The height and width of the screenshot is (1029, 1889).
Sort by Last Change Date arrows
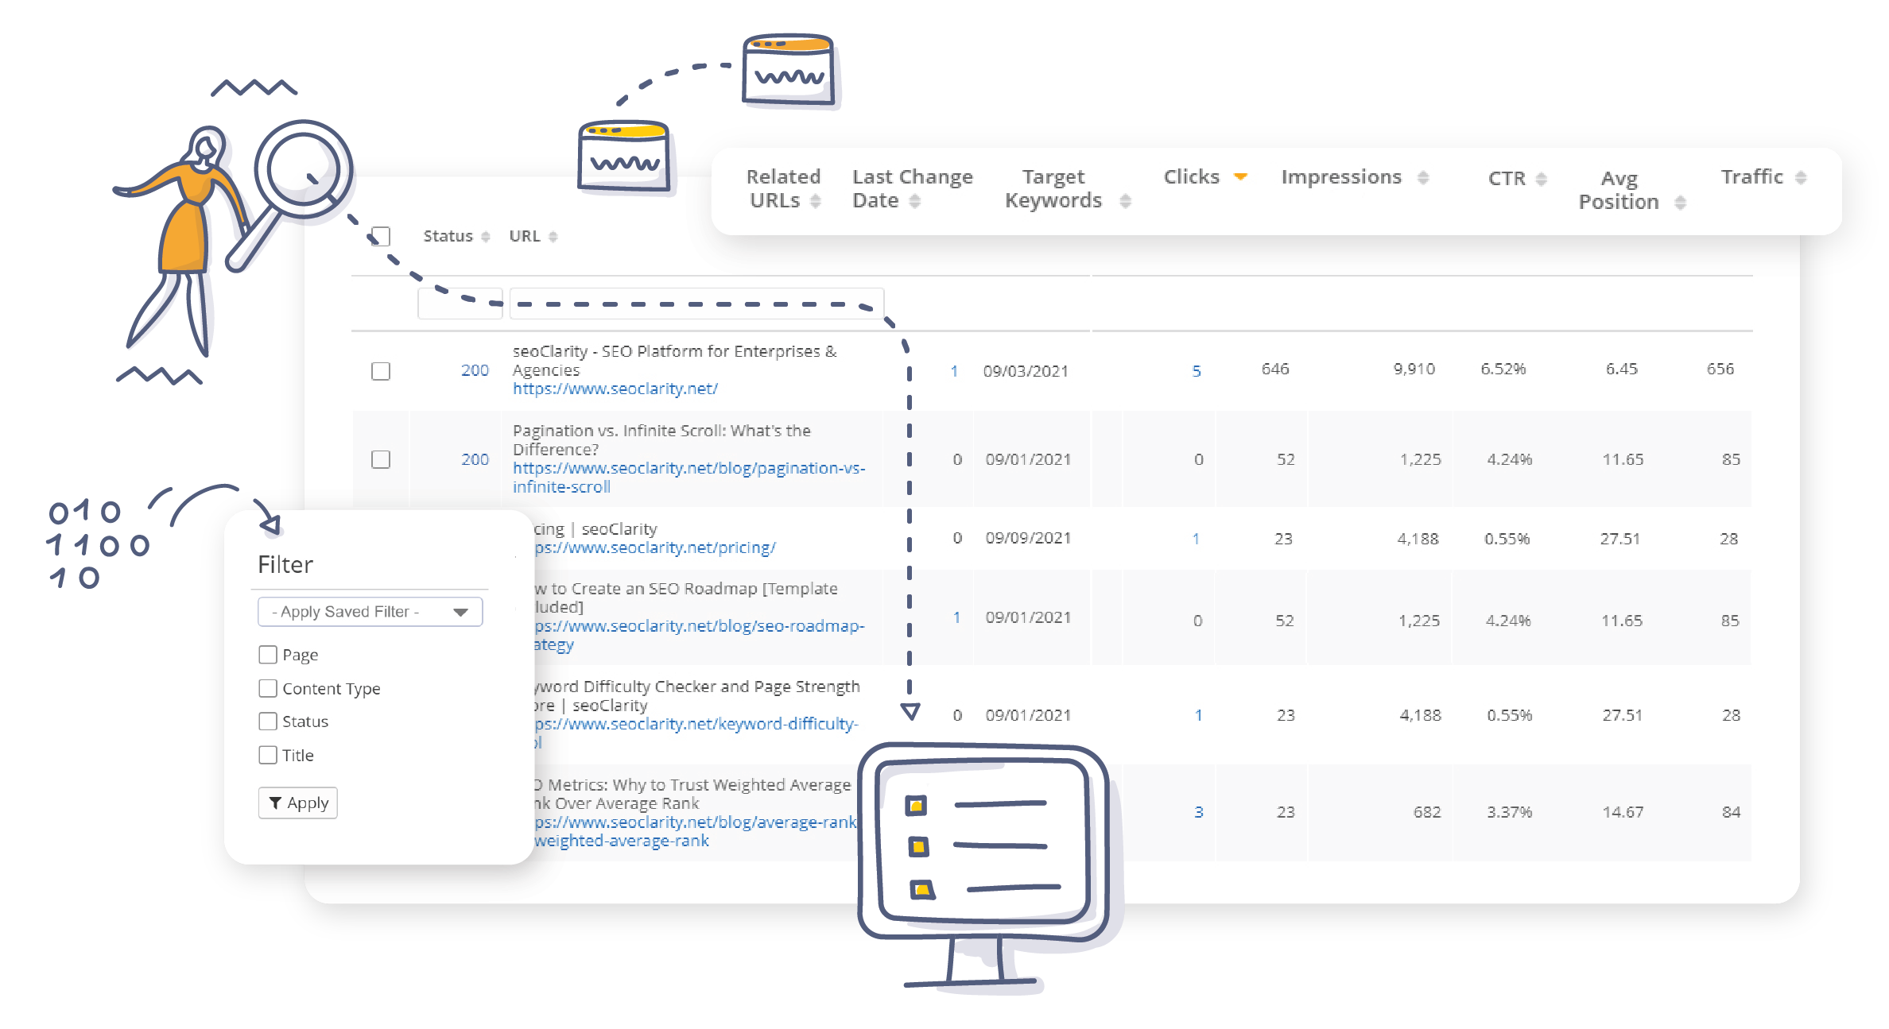(x=914, y=202)
